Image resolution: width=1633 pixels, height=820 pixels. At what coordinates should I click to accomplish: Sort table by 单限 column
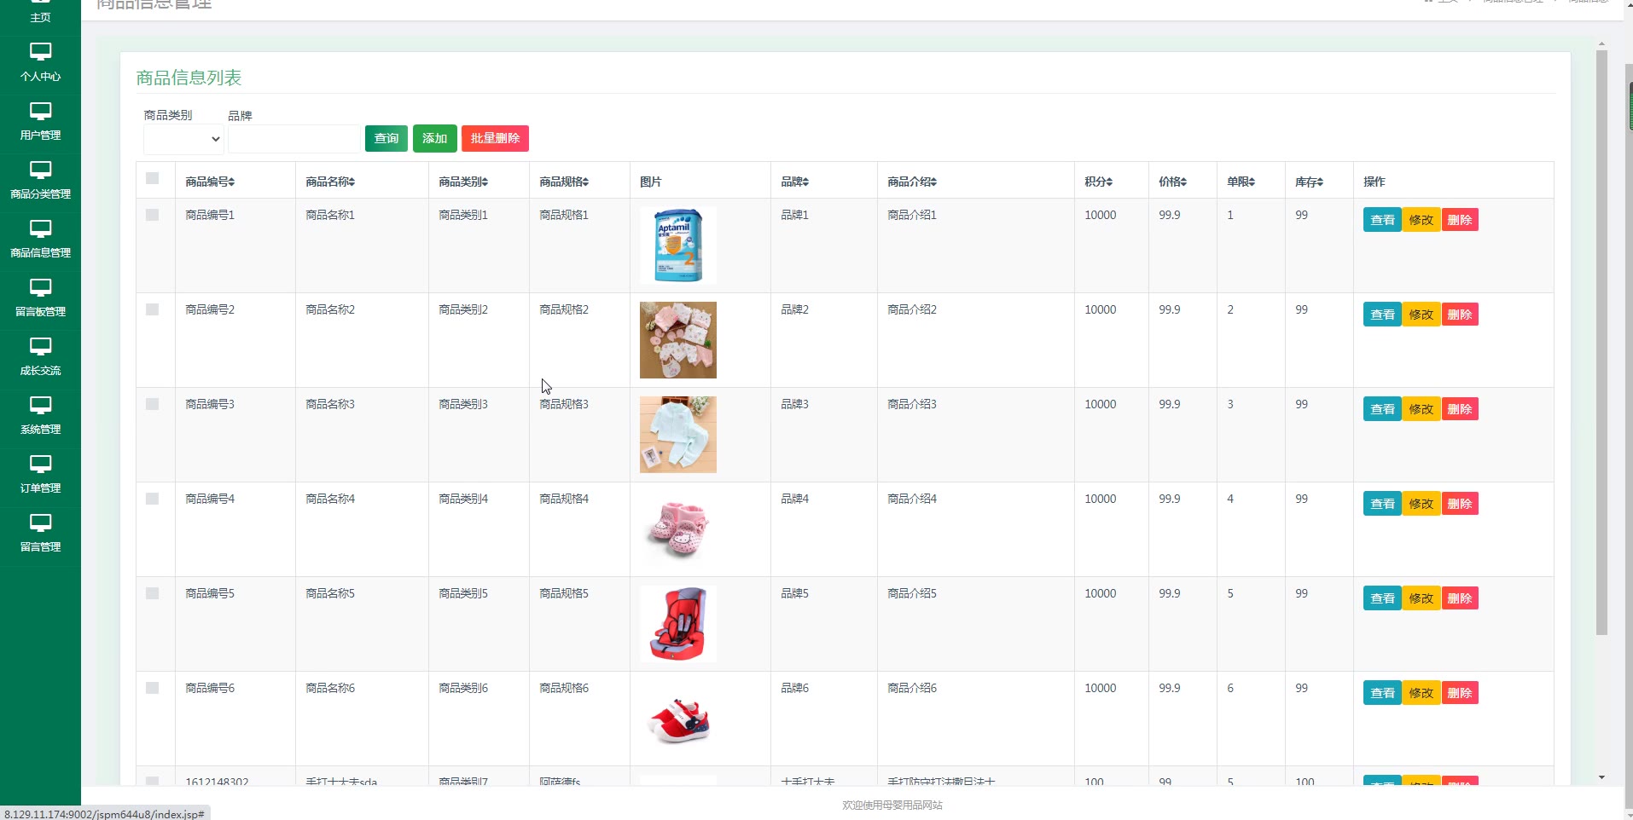click(x=1241, y=182)
